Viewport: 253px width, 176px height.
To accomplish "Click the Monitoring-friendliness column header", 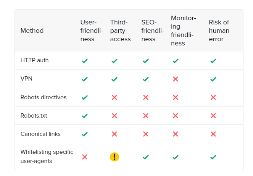I will tap(184, 31).
